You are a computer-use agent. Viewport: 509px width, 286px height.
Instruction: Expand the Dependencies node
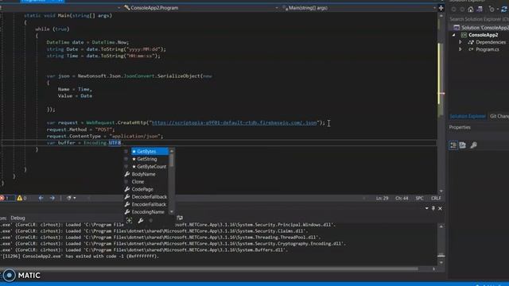(x=460, y=42)
